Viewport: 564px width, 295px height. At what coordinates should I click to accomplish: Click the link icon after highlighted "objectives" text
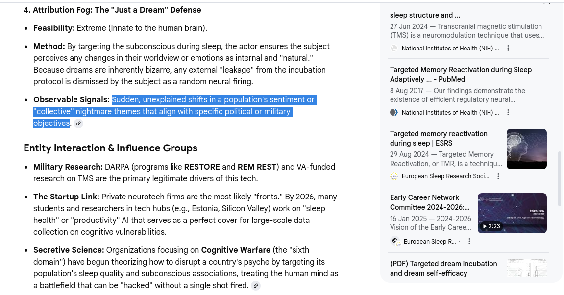click(78, 123)
